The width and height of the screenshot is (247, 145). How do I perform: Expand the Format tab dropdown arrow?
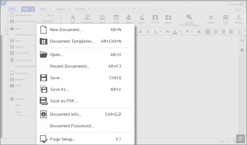point(89,9)
